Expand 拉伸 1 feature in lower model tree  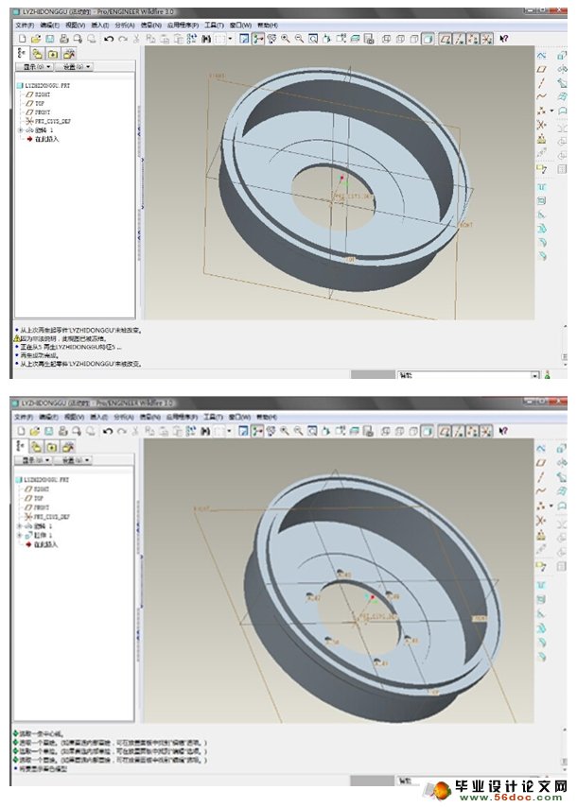point(20,535)
